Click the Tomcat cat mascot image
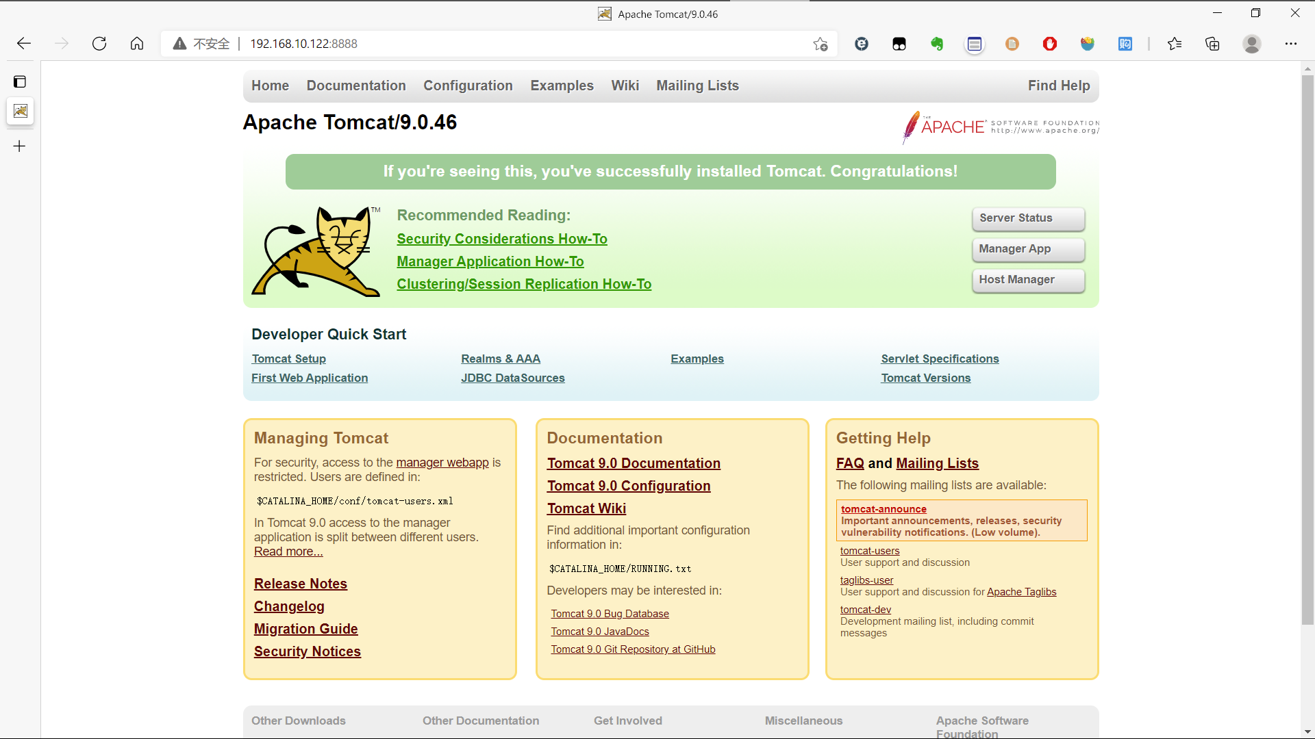1315x739 pixels. coord(316,251)
